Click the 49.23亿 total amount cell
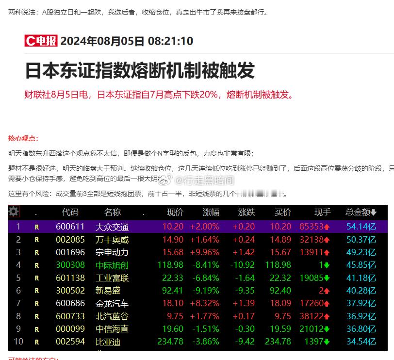Screen dimensions: 394x360 (361, 252)
